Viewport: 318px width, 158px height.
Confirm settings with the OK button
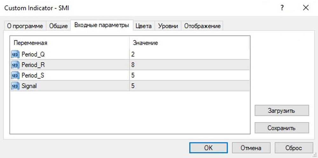click(208, 148)
